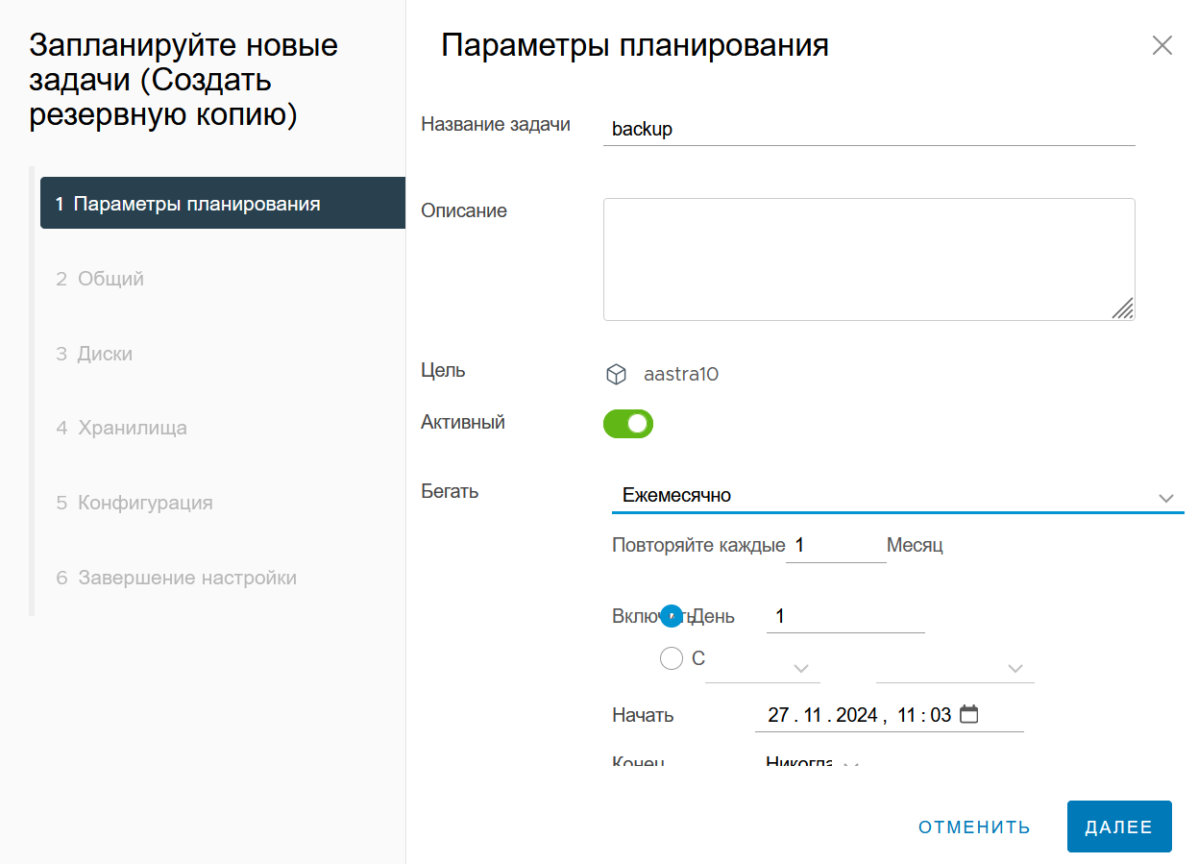Go to step 1 Параметры планирования
The height and width of the screenshot is (864, 1198).
(x=223, y=203)
